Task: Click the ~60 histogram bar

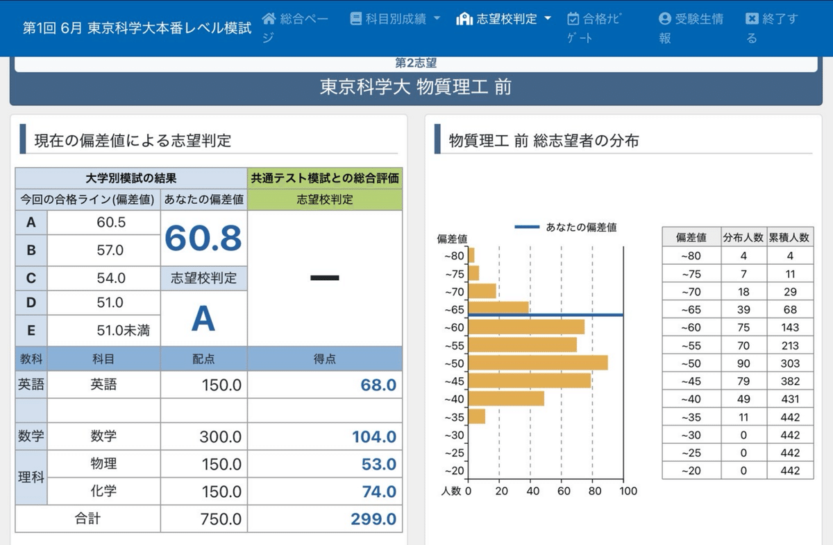Action: point(526,327)
